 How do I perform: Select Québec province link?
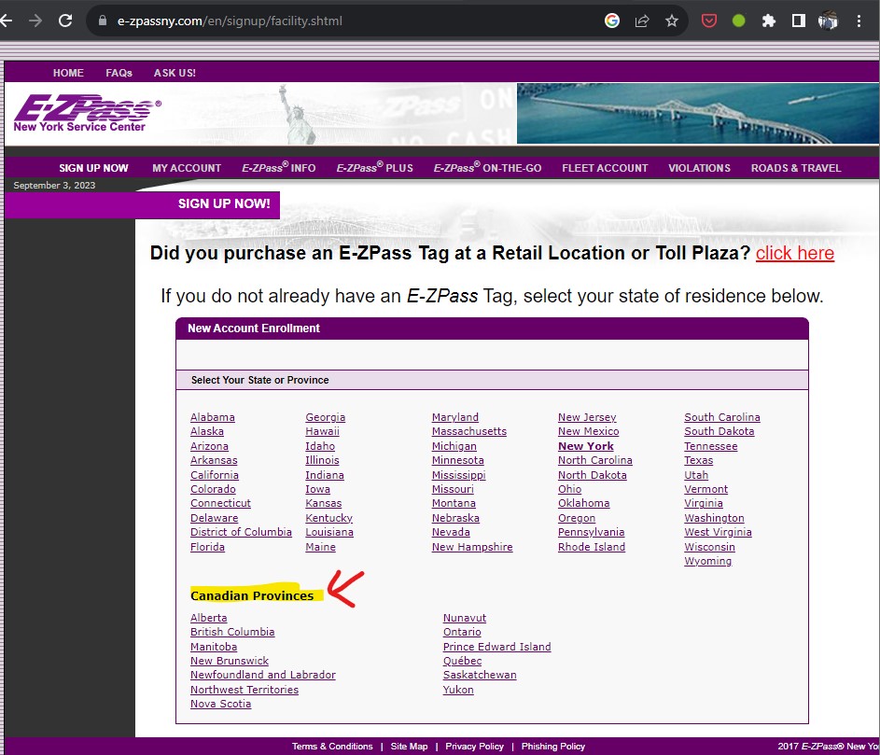pos(463,661)
